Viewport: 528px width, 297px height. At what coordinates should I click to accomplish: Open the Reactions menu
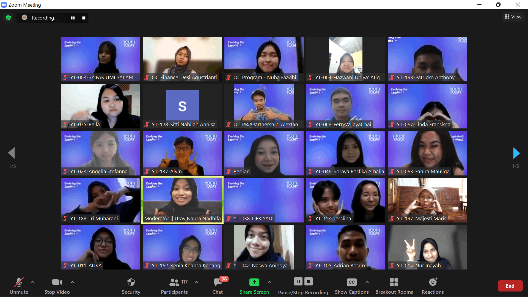(433, 282)
